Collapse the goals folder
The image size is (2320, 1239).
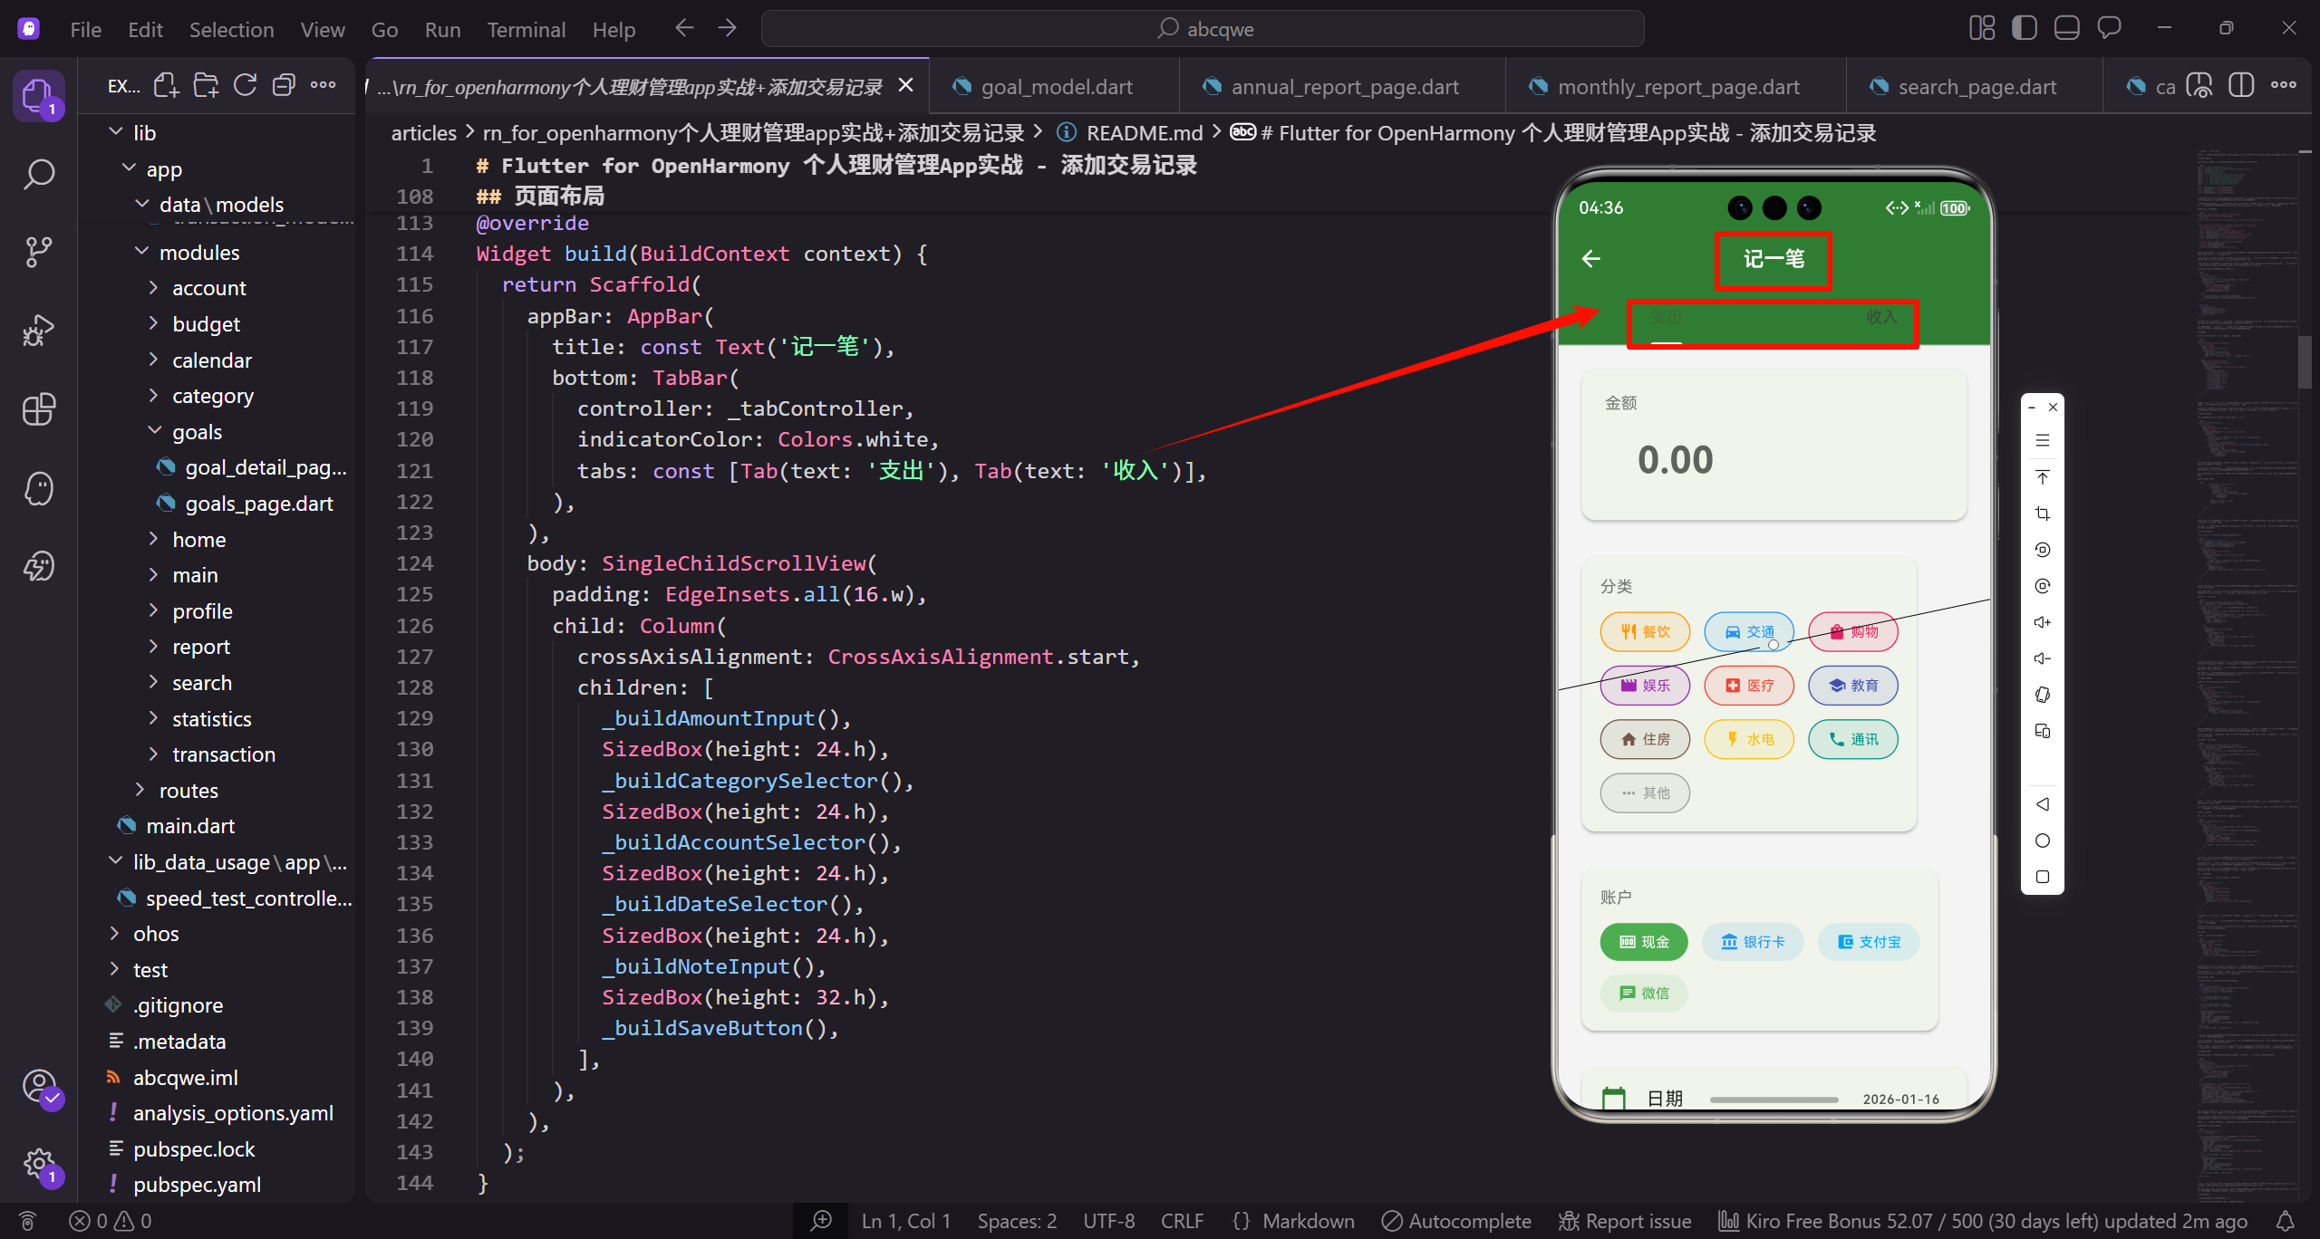point(197,432)
